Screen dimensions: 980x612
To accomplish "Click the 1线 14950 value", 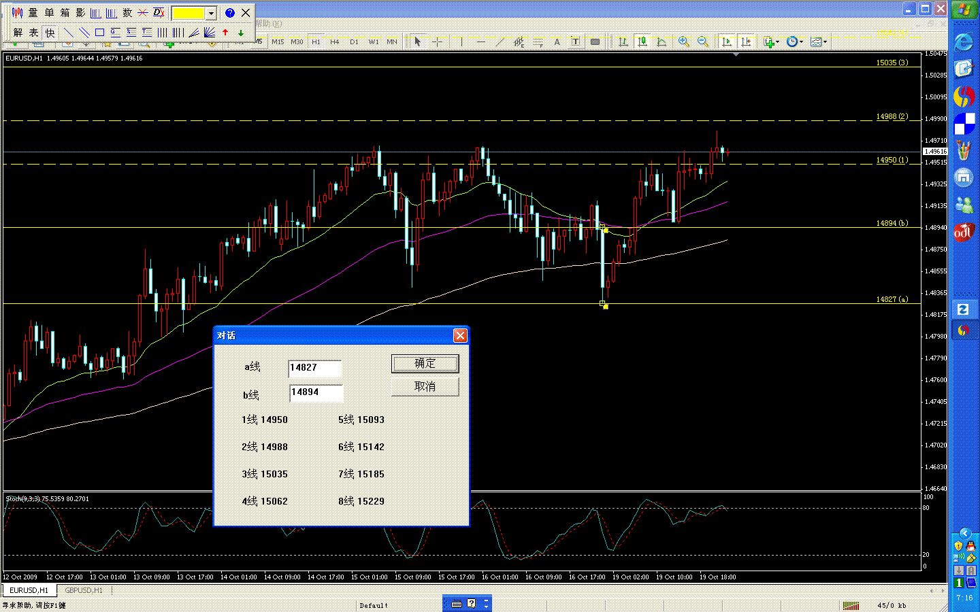I will (265, 420).
